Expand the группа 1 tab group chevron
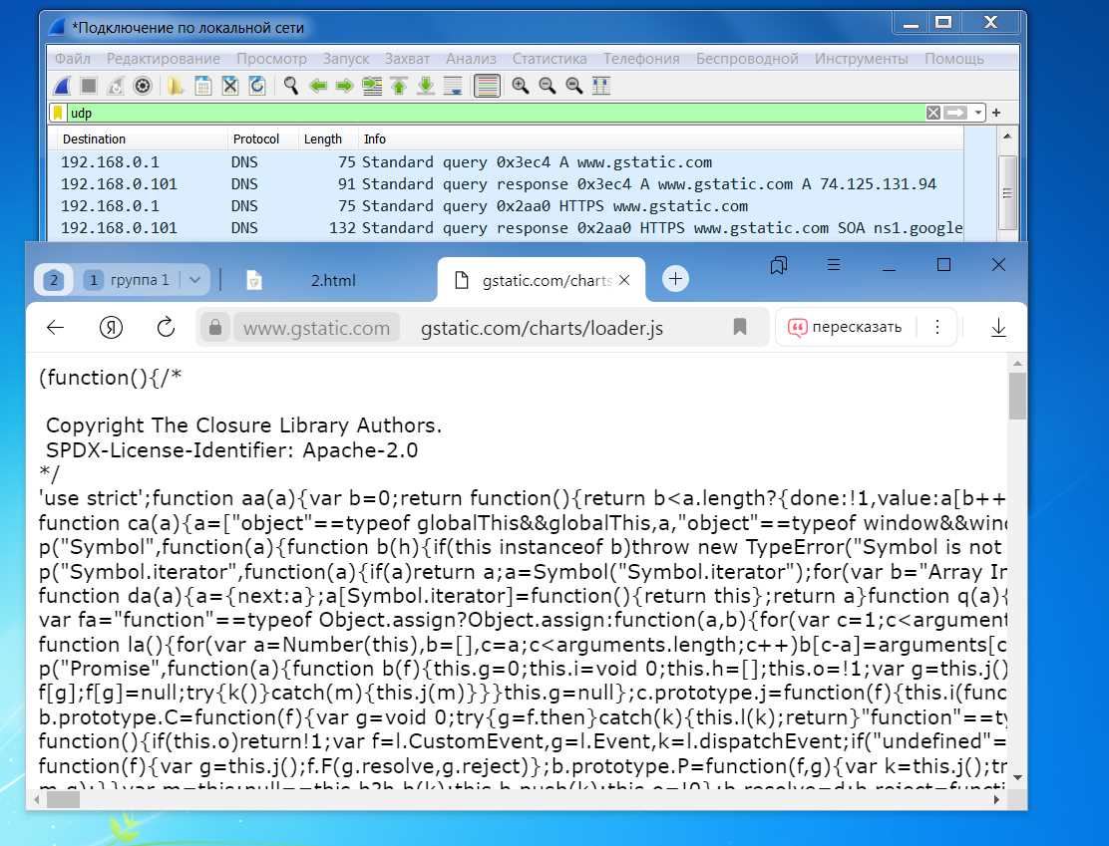 click(195, 280)
